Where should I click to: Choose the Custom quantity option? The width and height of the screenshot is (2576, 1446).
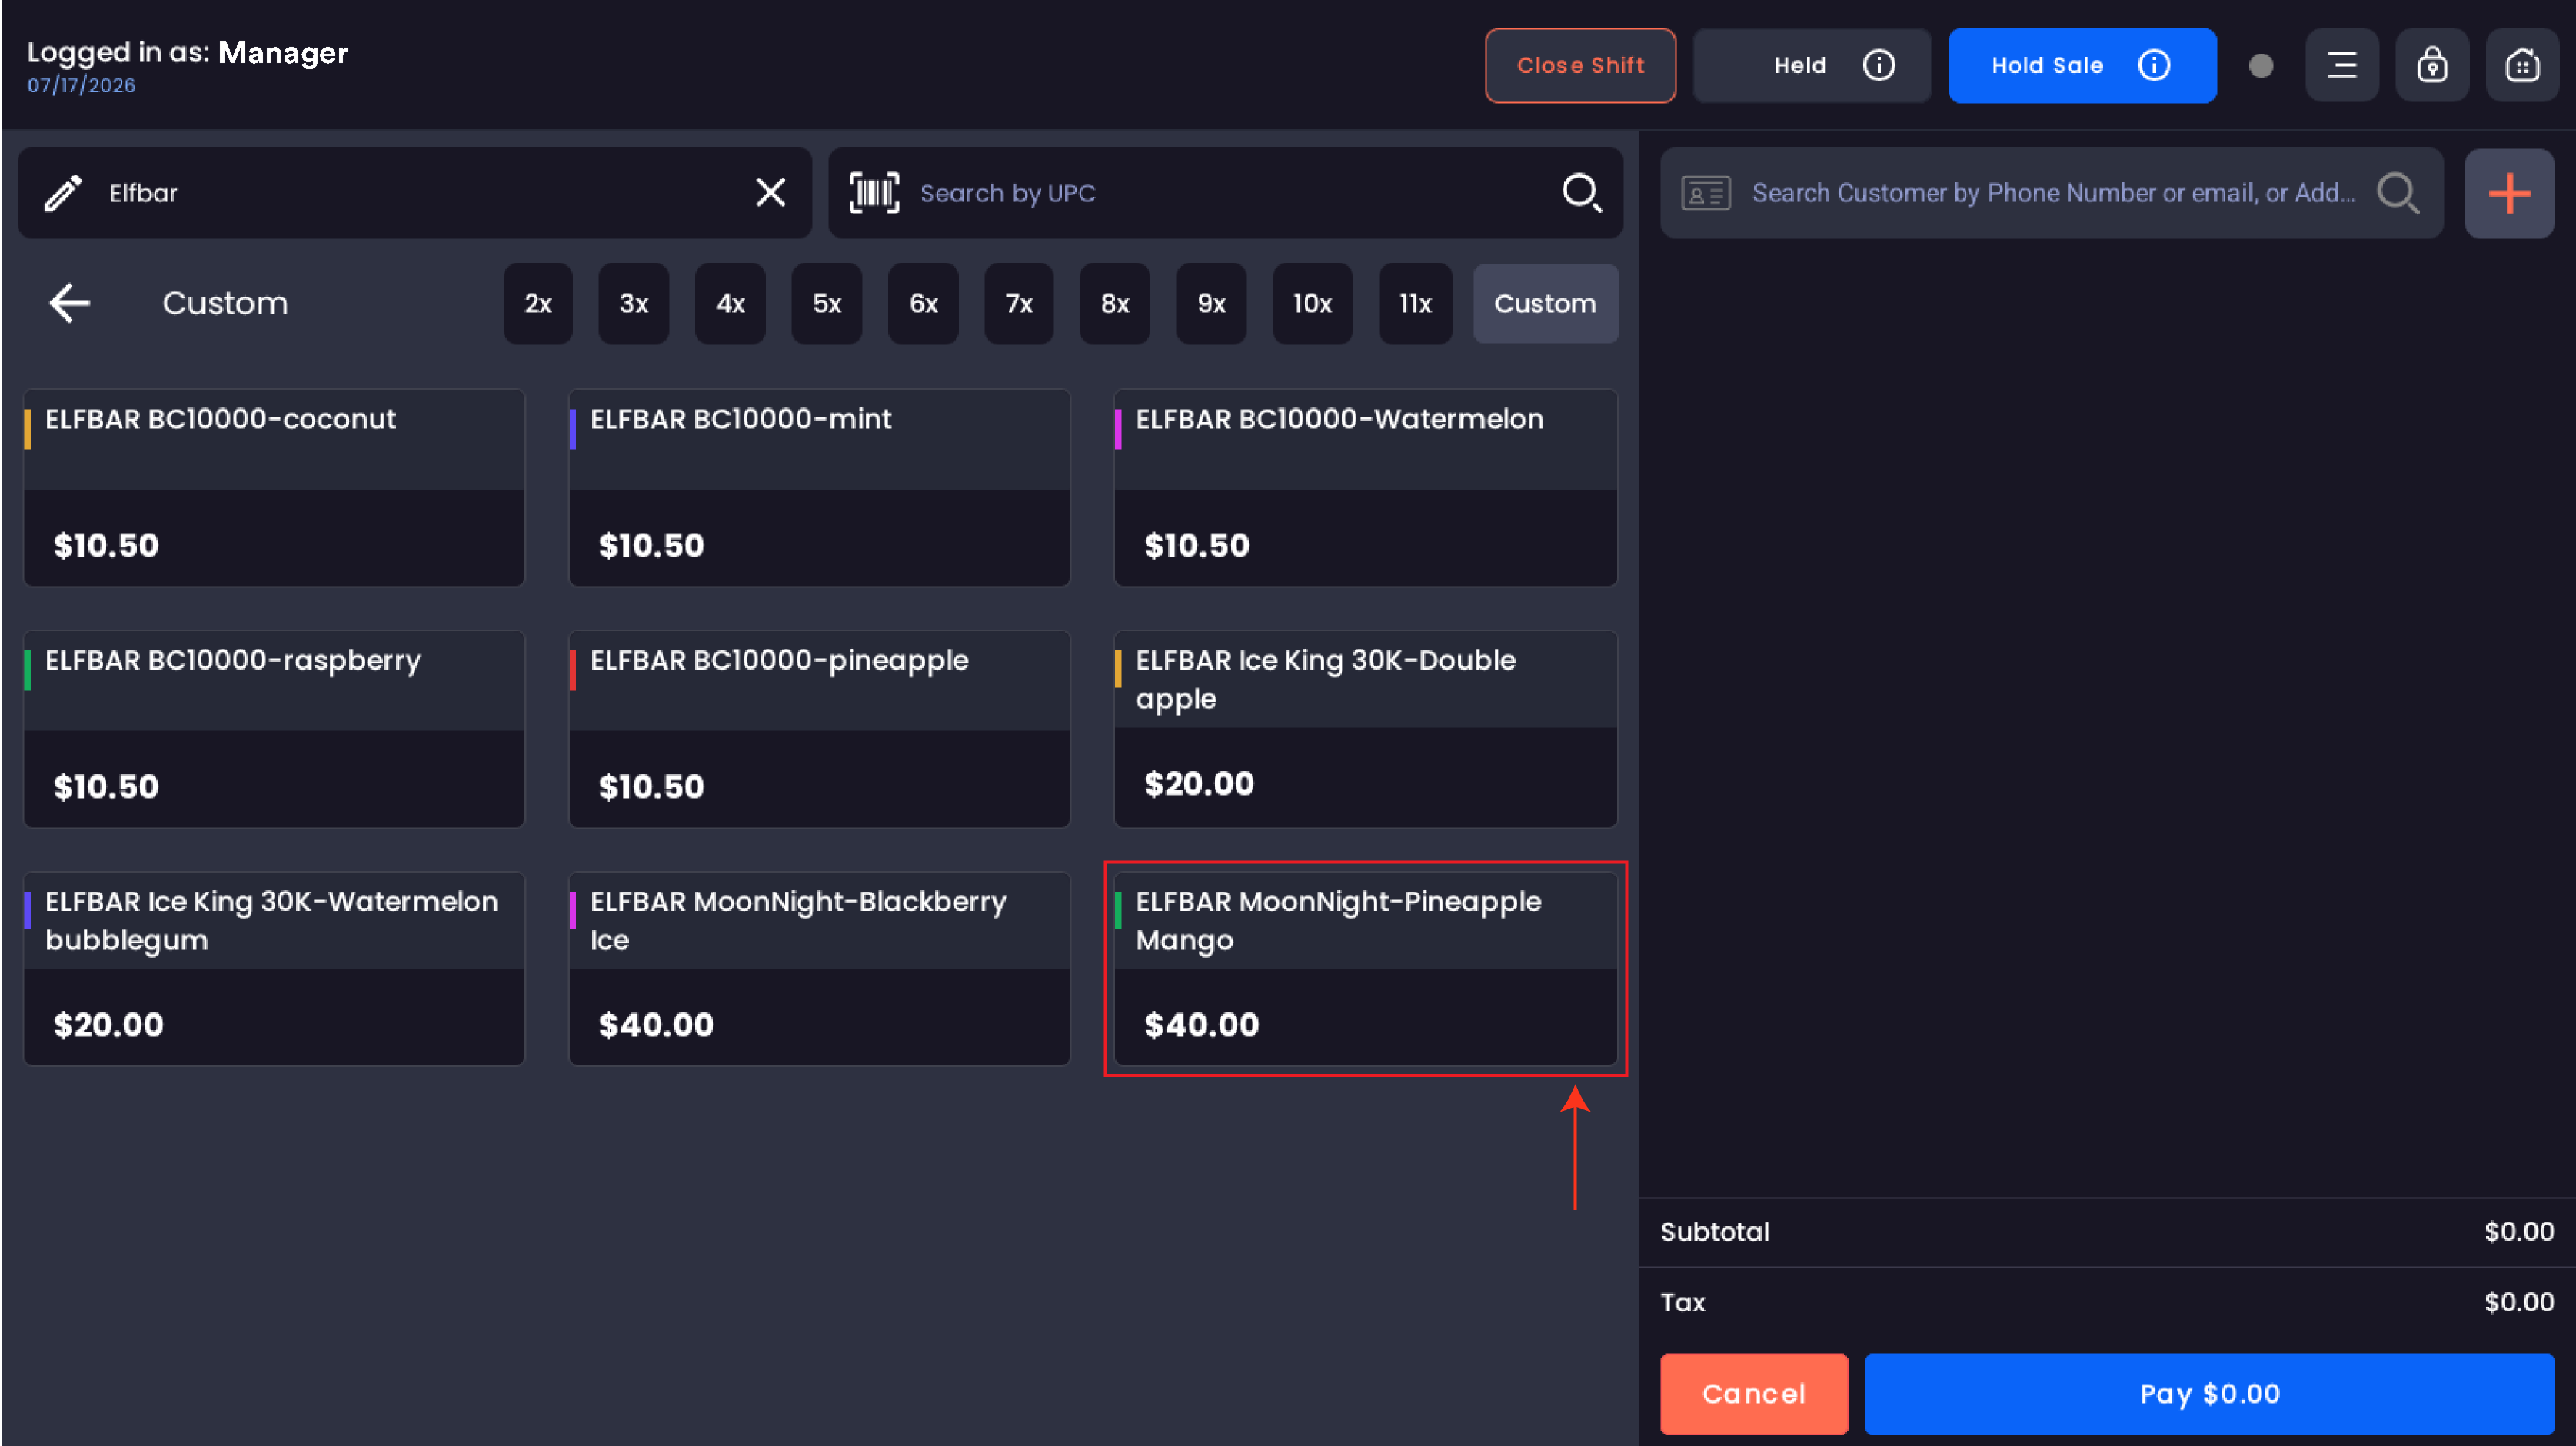click(x=1545, y=303)
